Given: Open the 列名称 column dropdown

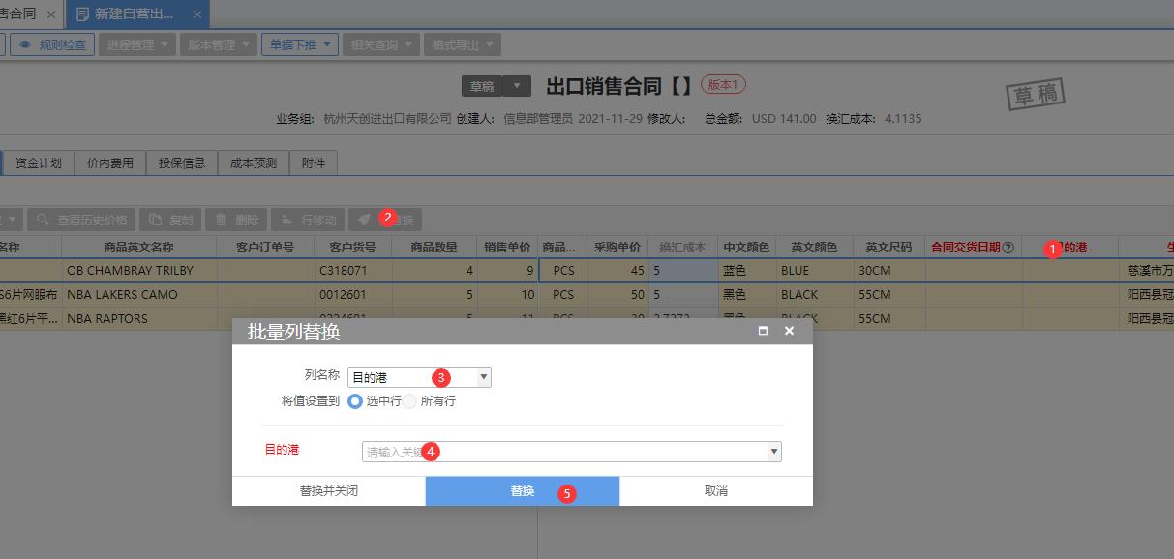Looking at the screenshot, I should pyautogui.click(x=483, y=377).
